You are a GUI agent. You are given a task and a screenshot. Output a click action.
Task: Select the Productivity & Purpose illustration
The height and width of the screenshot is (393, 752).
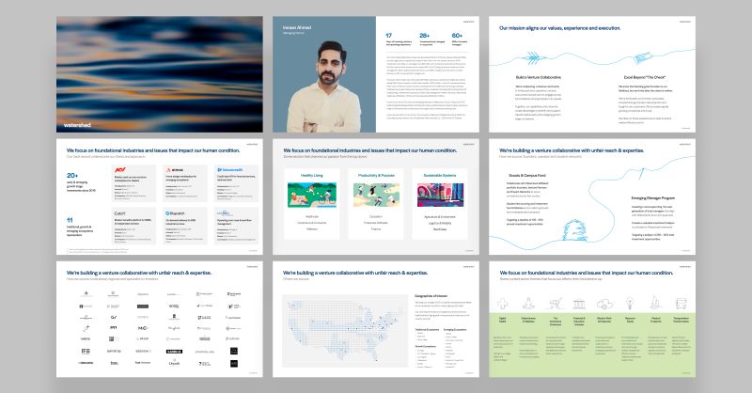coord(376,195)
